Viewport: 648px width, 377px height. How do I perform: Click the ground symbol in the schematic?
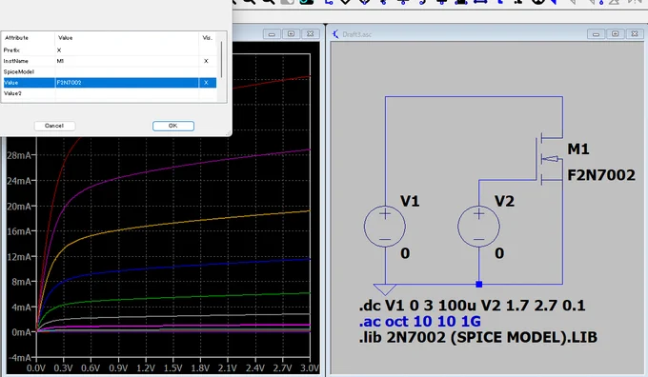[385, 289]
